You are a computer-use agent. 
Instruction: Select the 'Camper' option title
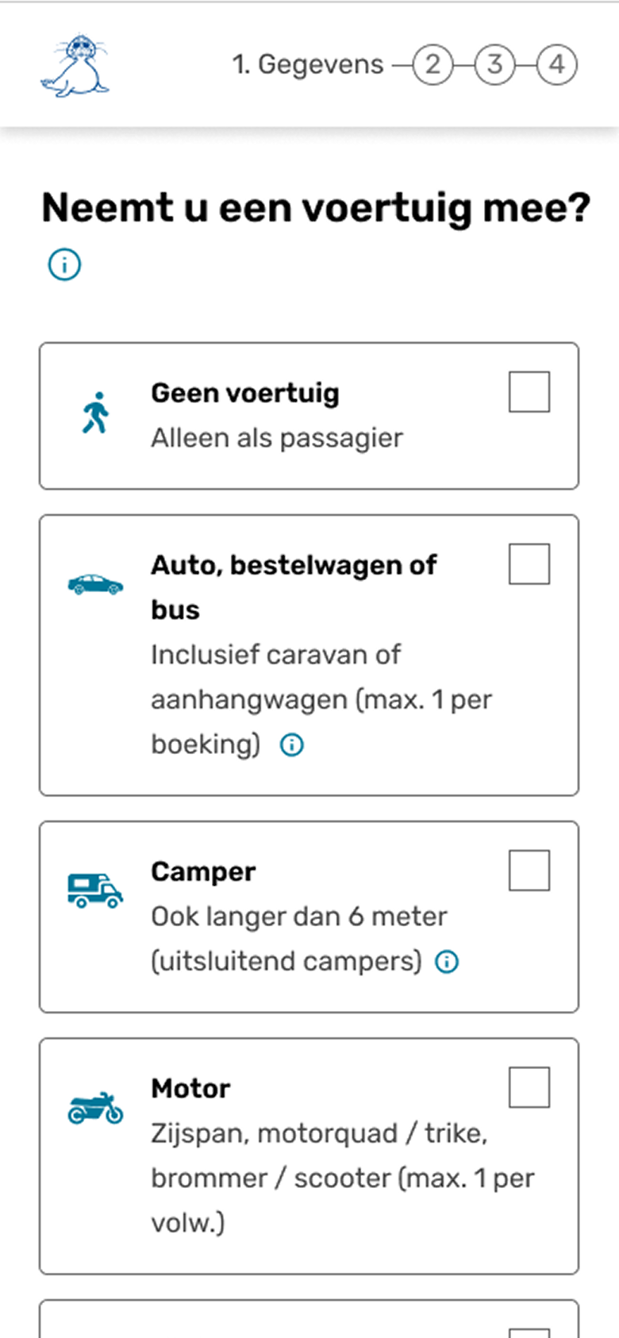click(x=203, y=871)
